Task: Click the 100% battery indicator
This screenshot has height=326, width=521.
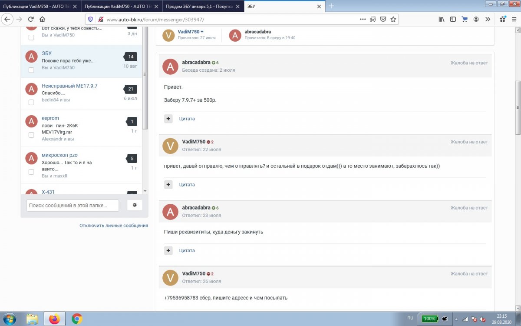Action: click(429, 319)
